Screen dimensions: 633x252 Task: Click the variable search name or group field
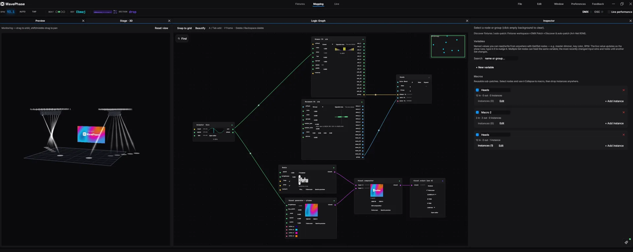coord(501,59)
